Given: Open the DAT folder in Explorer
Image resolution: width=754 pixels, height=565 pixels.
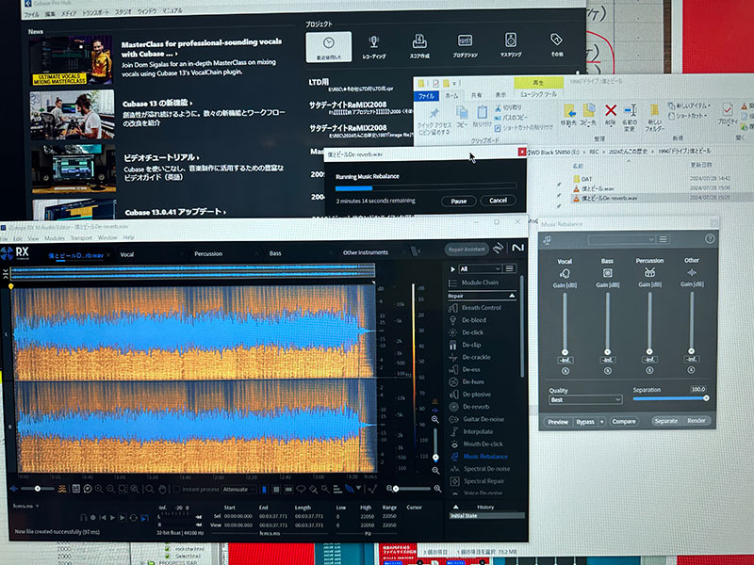Looking at the screenshot, I should 582,179.
